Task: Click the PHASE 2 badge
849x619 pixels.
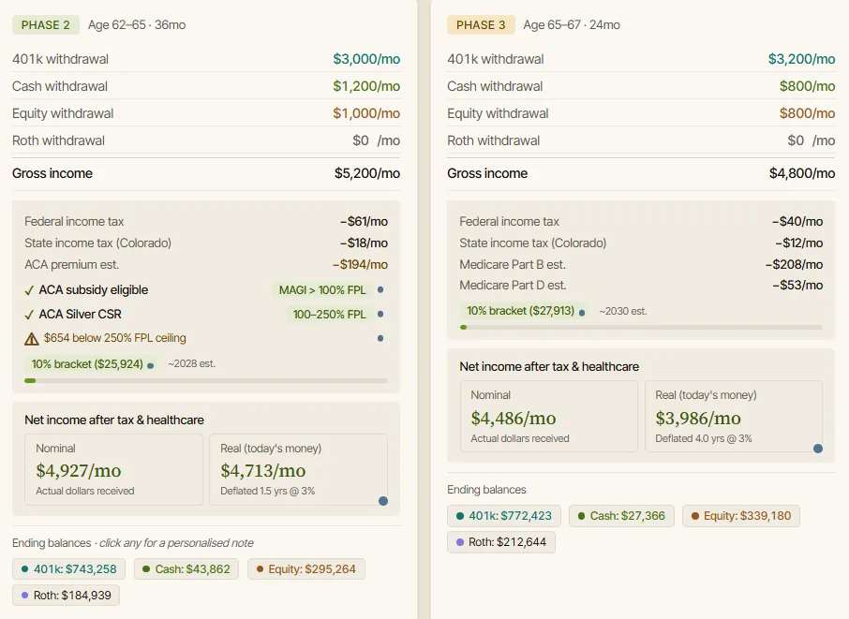Action: coord(46,25)
